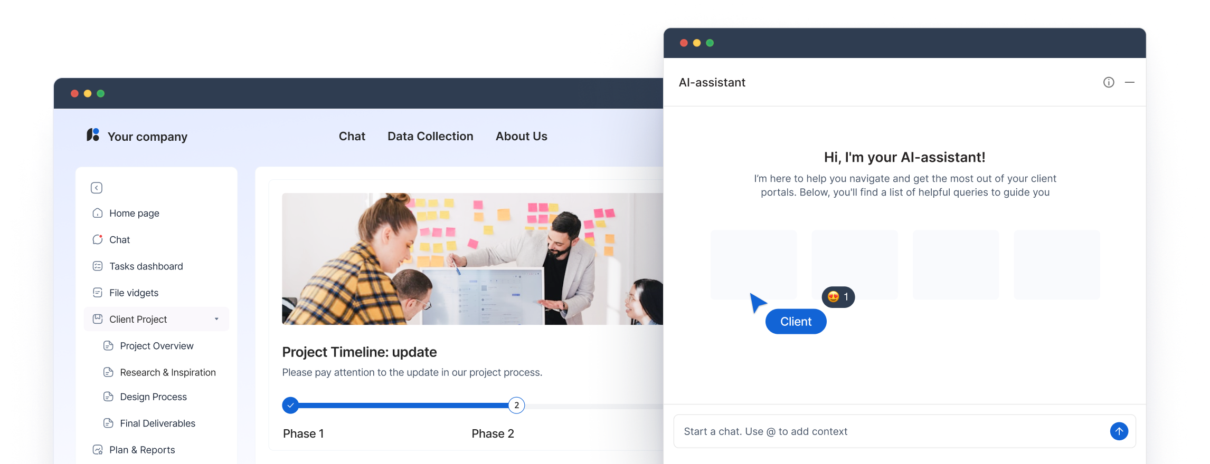Click the heart-eyes emoji reaction badge
Image resolution: width=1210 pixels, height=464 pixels.
click(838, 297)
